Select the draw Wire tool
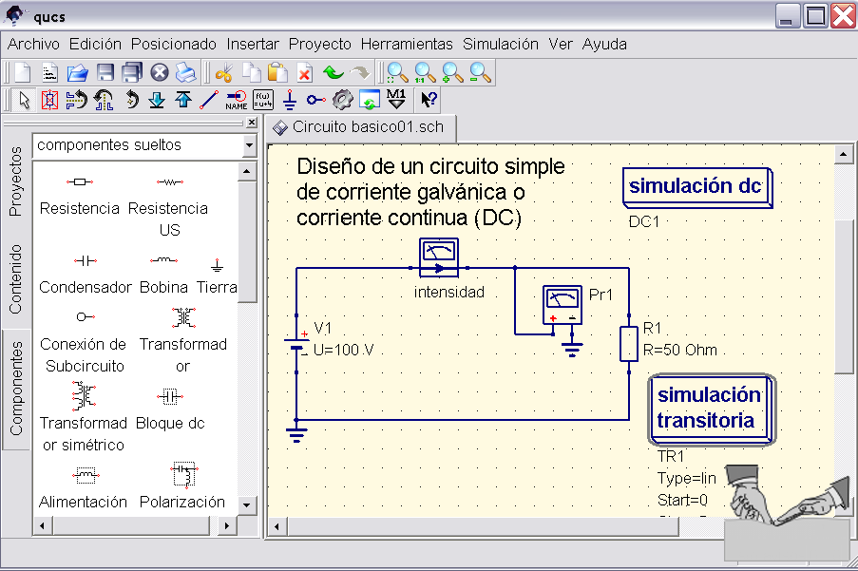 210,100
